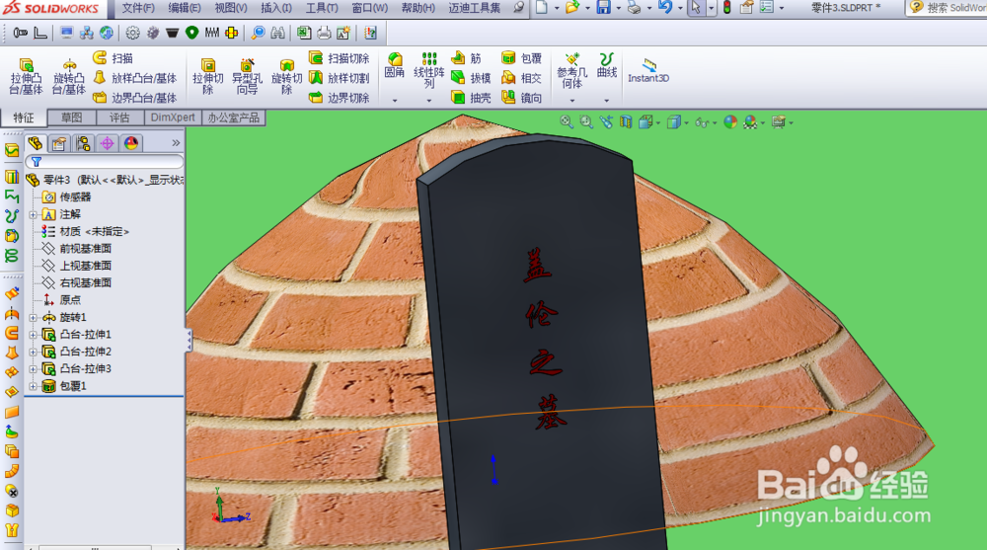The width and height of the screenshot is (987, 550).
Task: Click the Edit Appearance color ball icon
Action: click(730, 122)
